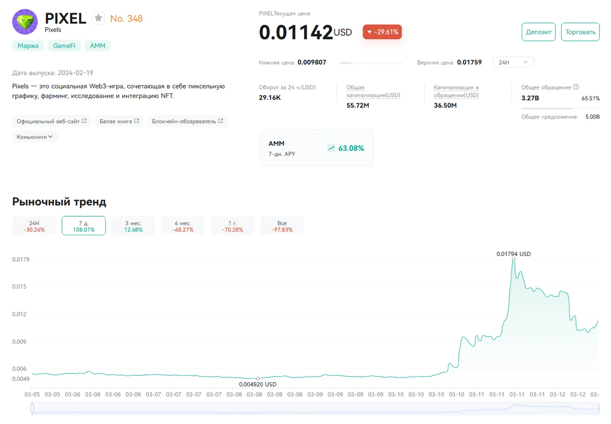Open the Маржа tag

pyautogui.click(x=28, y=46)
